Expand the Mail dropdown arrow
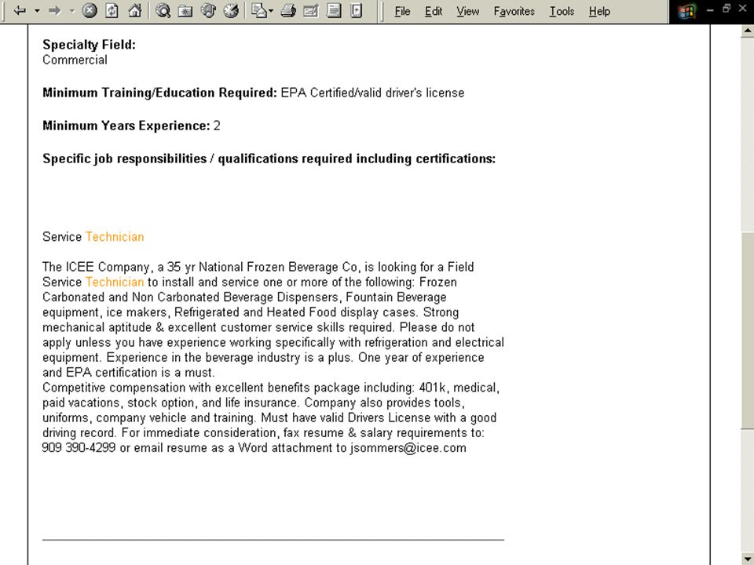 [x=271, y=10]
